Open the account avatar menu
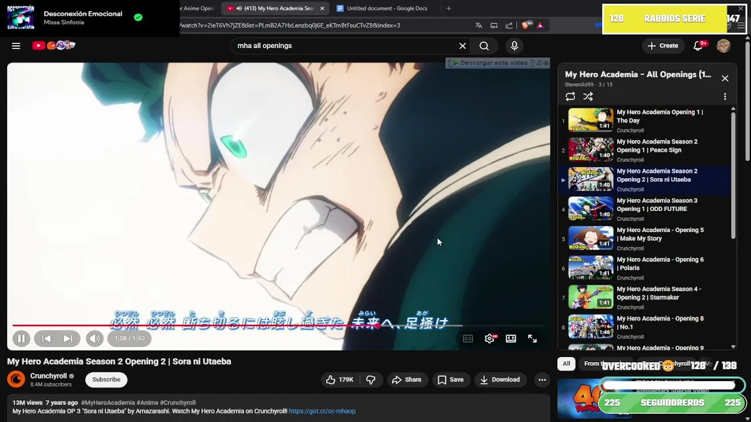Image resolution: width=751 pixels, height=422 pixels. 723,46
